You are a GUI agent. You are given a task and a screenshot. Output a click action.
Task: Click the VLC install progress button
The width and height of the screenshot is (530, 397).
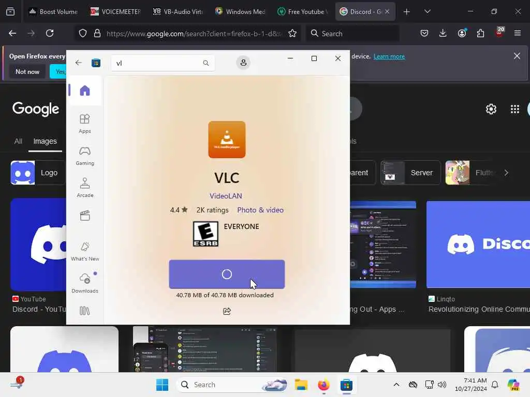pos(227,274)
